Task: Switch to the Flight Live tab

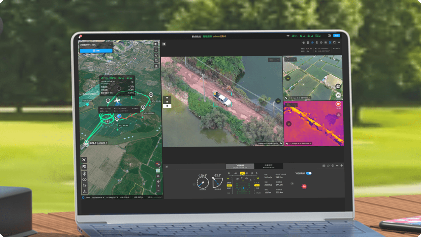Action: click(x=240, y=166)
